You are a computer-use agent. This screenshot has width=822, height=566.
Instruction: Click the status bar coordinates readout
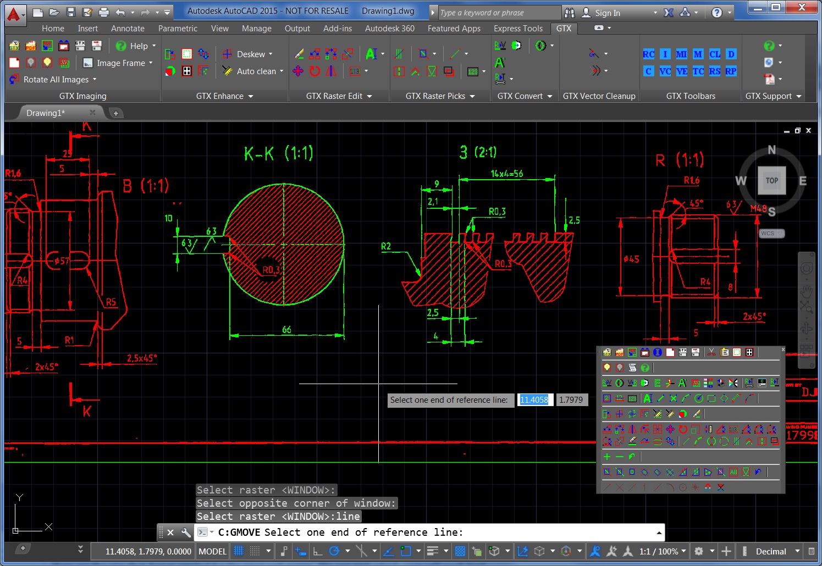(148, 551)
